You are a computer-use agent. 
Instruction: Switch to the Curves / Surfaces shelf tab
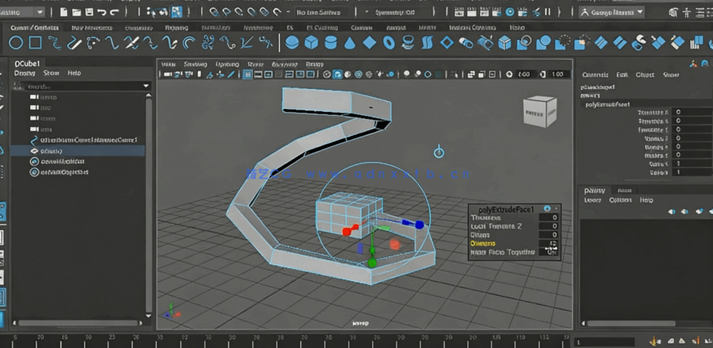(34, 28)
